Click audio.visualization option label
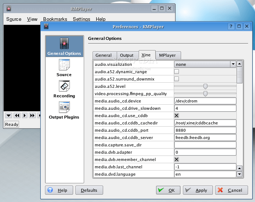 coord(113,64)
